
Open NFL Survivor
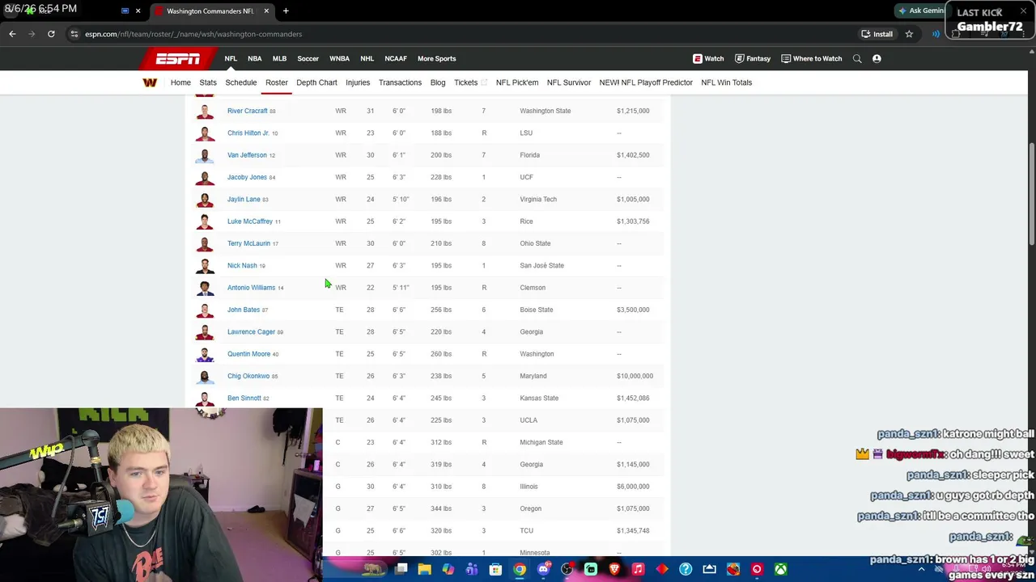pyautogui.click(x=569, y=82)
